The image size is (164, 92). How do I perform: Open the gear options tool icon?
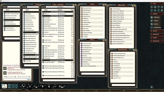(162, 10)
